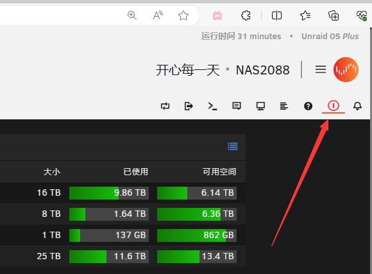Open the notifications bell icon
The image size is (372, 274).
coord(357,106)
